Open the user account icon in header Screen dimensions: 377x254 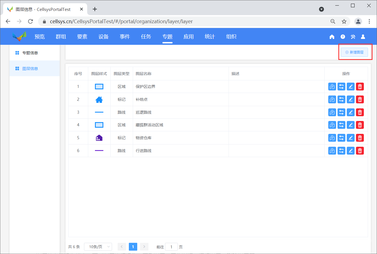363,37
